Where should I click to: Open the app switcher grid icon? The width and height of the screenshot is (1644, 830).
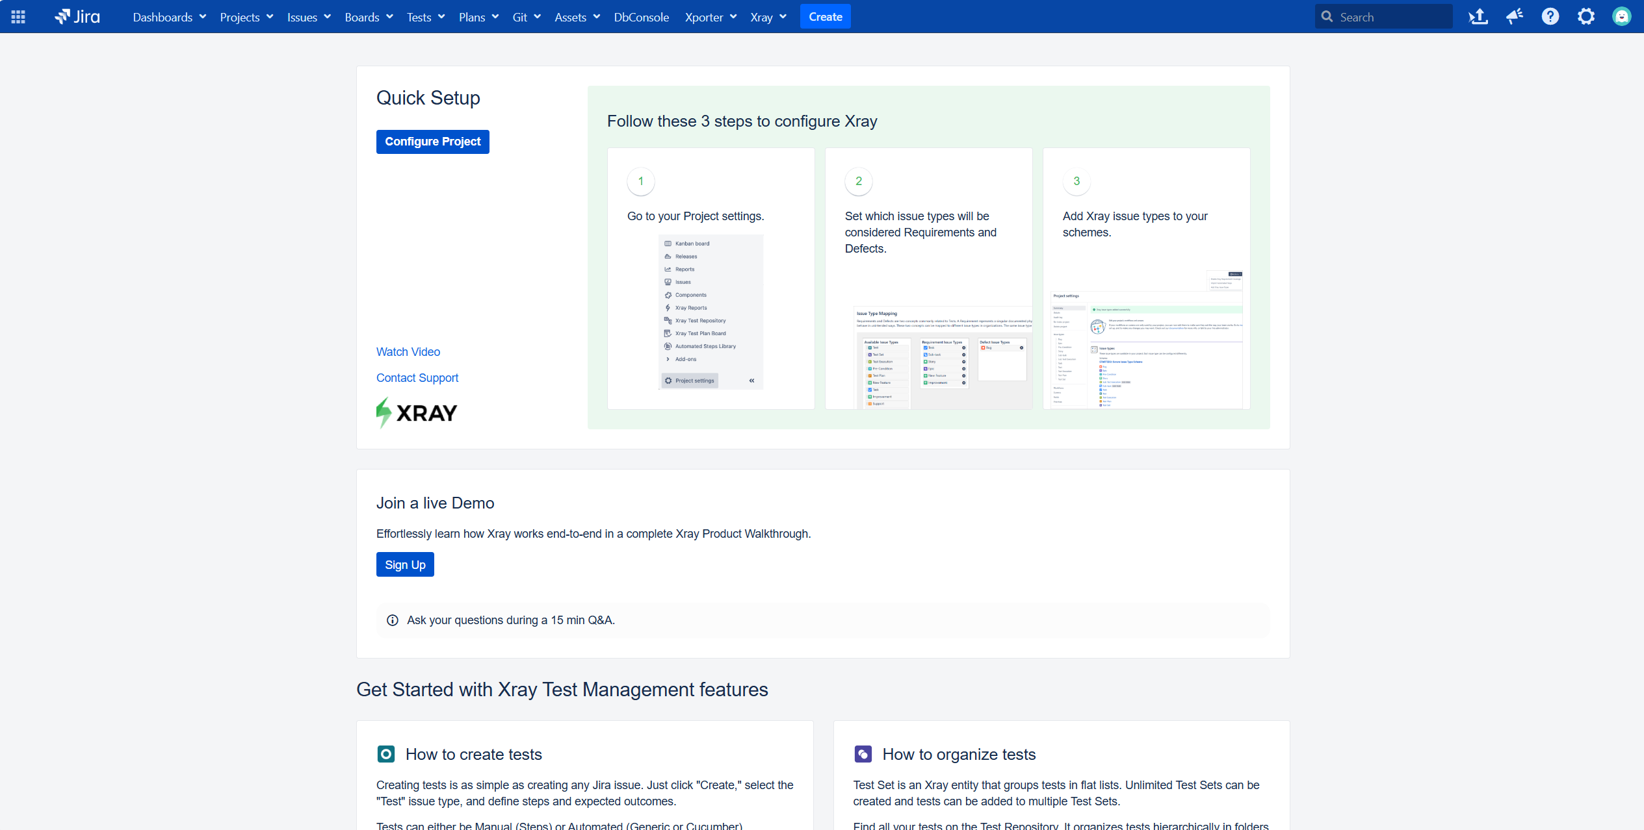[18, 17]
